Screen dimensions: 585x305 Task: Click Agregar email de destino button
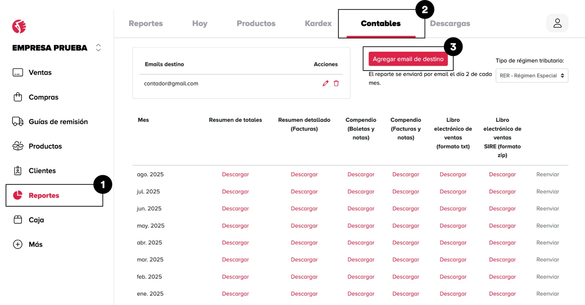(x=408, y=59)
